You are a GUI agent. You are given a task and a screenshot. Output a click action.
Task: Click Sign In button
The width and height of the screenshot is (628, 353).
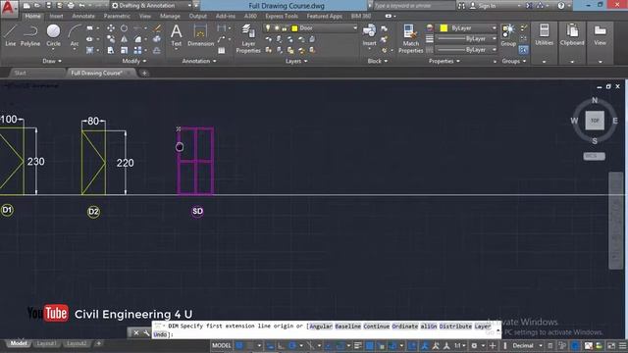click(483, 6)
